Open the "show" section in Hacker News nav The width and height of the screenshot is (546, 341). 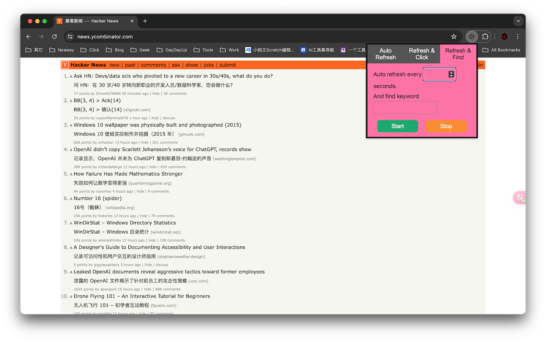192,65
